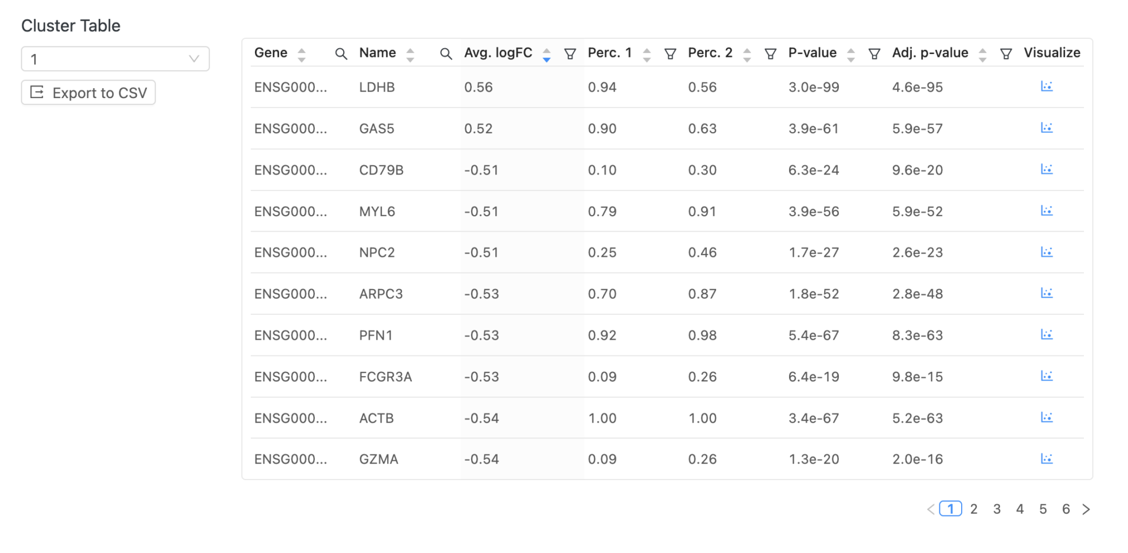Jump to page 6 of results
Viewport: 1128px width, 553px height.
pos(1066,509)
